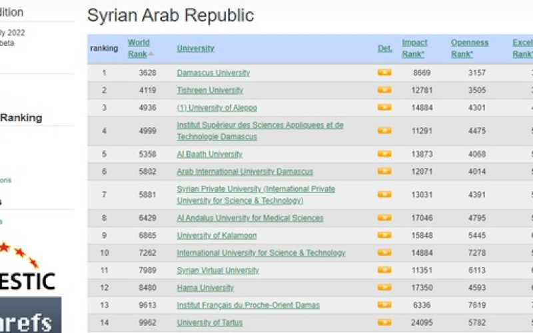Click details icon in Tishreen University row

[384, 90]
